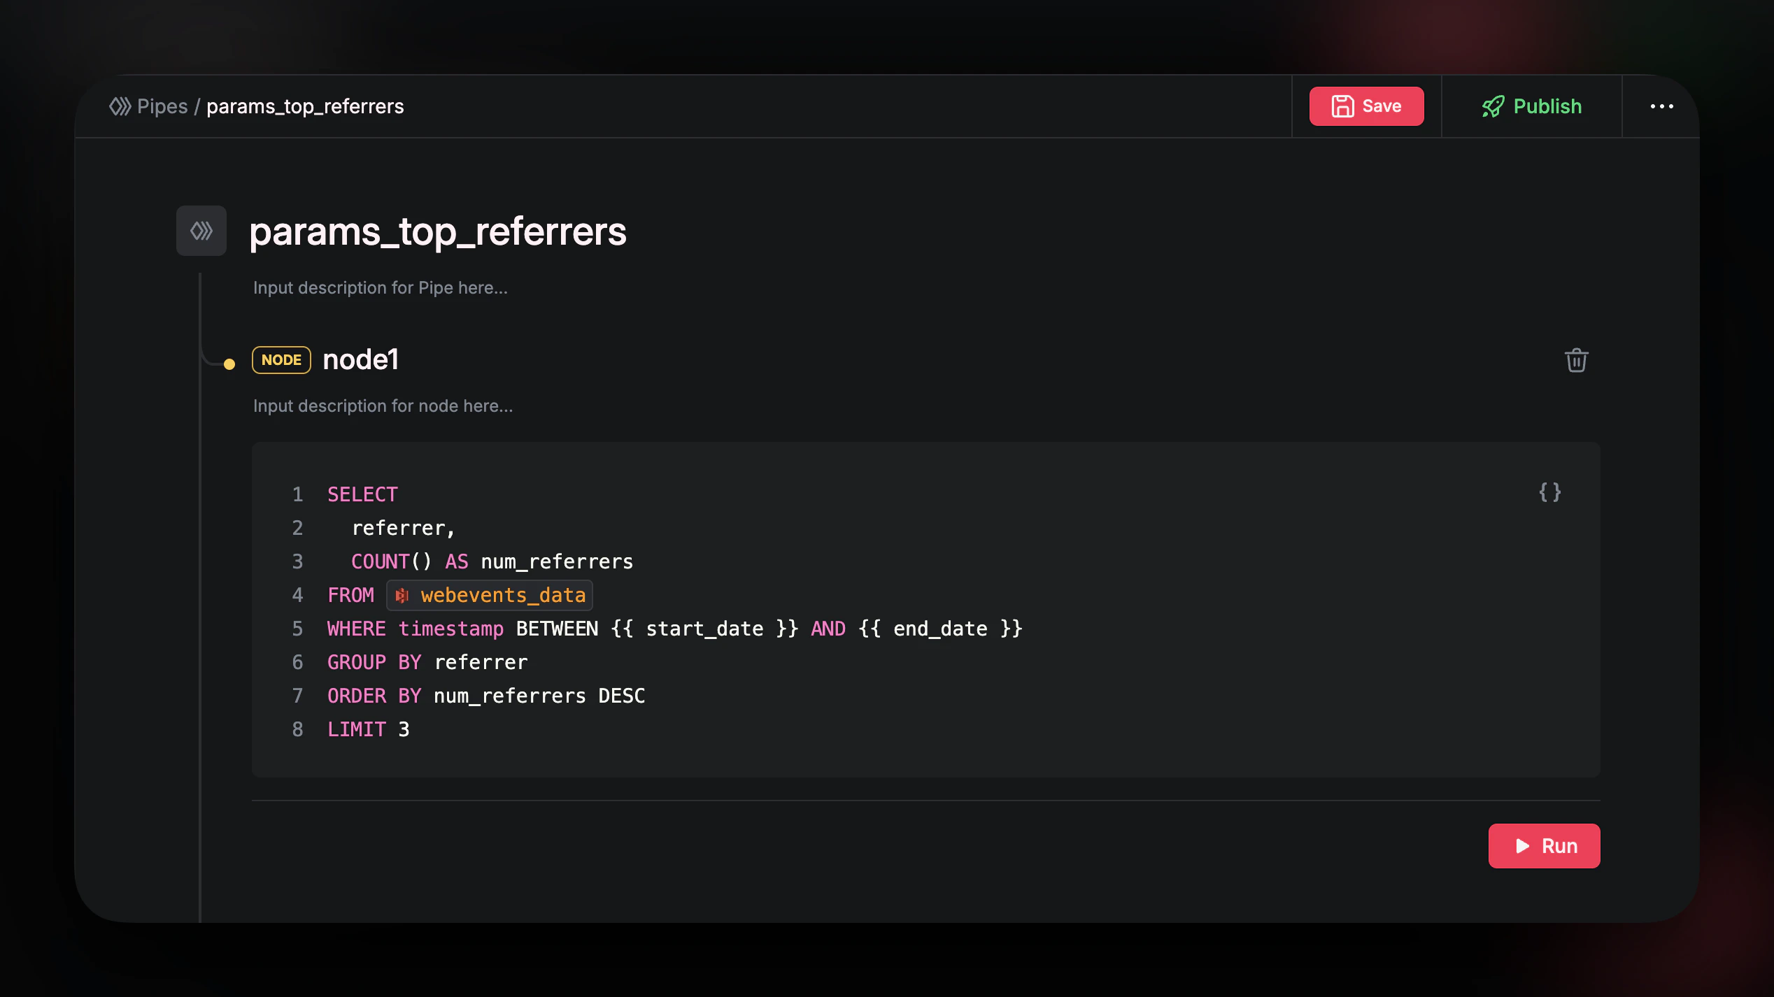
Task: Open the webevents_data datasource reference
Action: (x=502, y=595)
